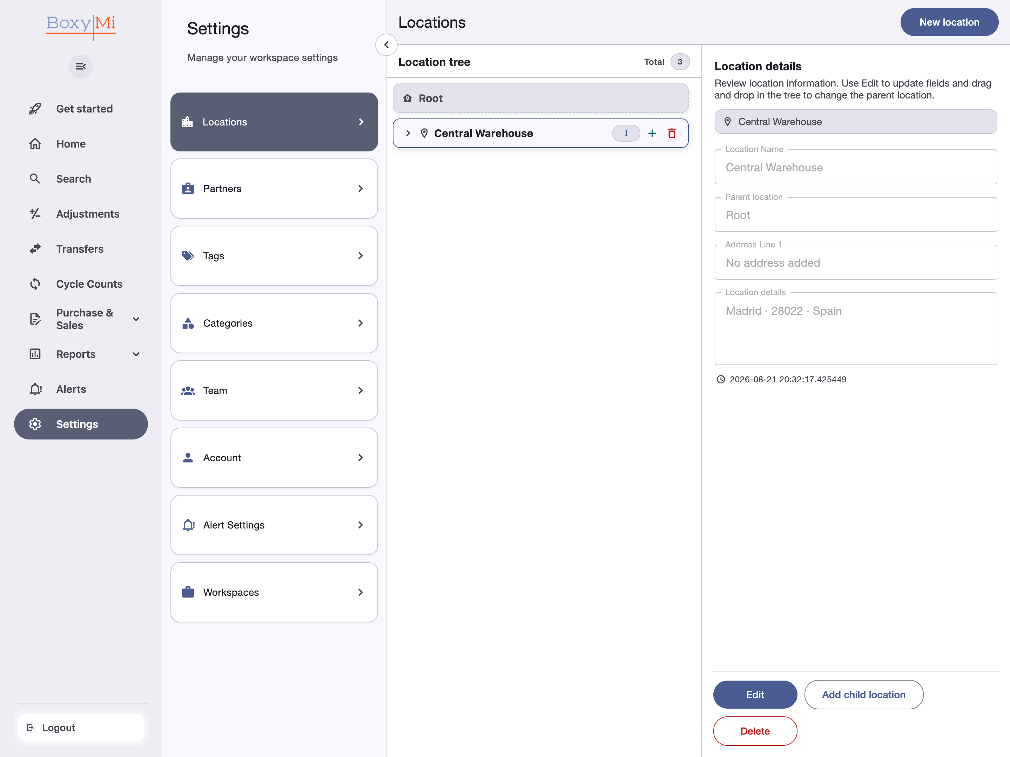This screenshot has height=757, width=1010.
Task: Open Partners via its right chevron
Action: coord(361,189)
